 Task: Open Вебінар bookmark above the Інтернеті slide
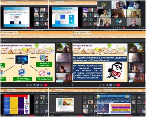(x=36, y=37)
